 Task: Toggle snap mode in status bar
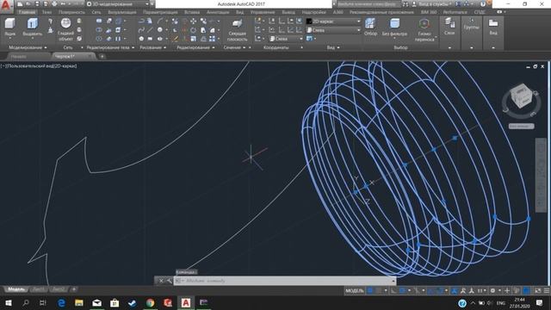(x=379, y=291)
